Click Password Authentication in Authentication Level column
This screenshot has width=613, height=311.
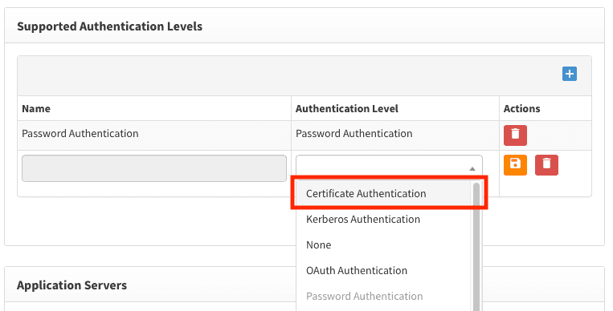[x=353, y=133]
